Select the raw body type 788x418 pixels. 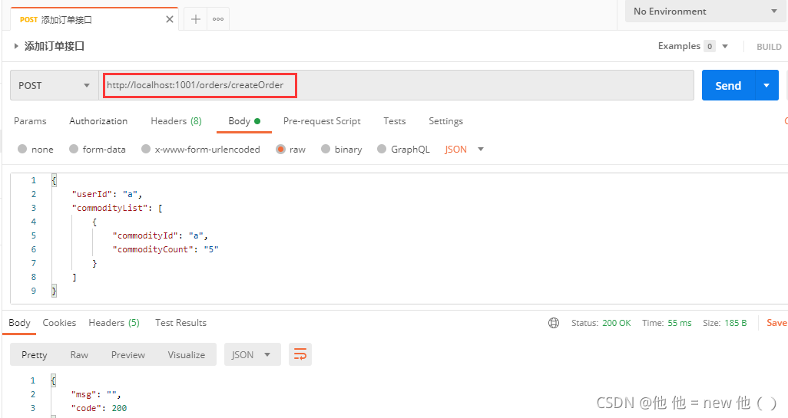pos(290,149)
